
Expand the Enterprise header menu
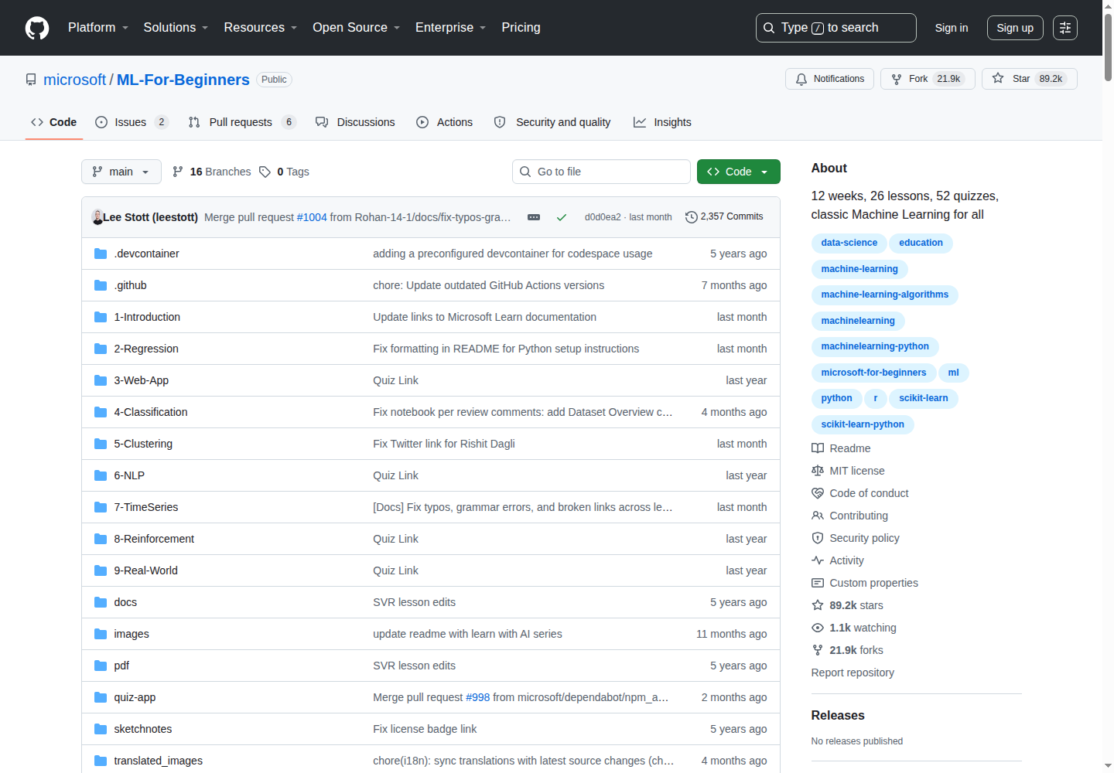pos(451,28)
